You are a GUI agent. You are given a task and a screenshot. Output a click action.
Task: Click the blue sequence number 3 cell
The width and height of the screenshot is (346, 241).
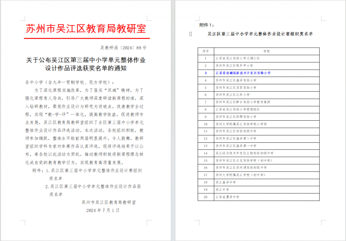pyautogui.click(x=206, y=73)
